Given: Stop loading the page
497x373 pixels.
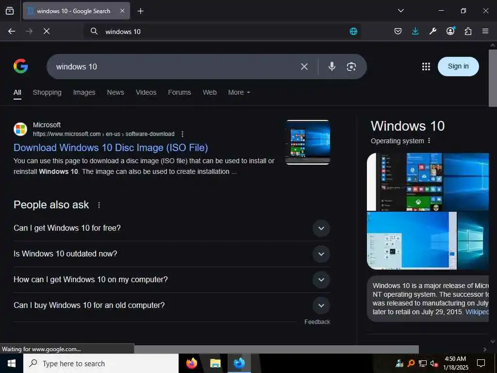Looking at the screenshot, I should tap(47, 31).
